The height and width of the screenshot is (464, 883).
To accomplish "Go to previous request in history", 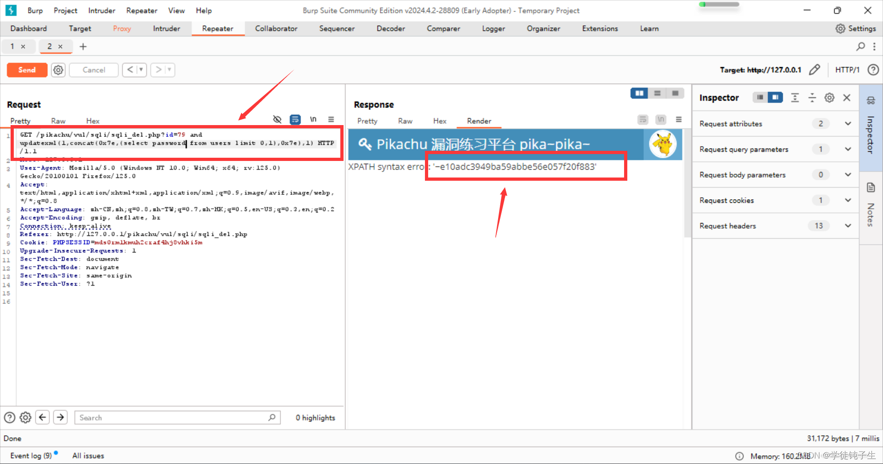I will (x=130, y=70).
